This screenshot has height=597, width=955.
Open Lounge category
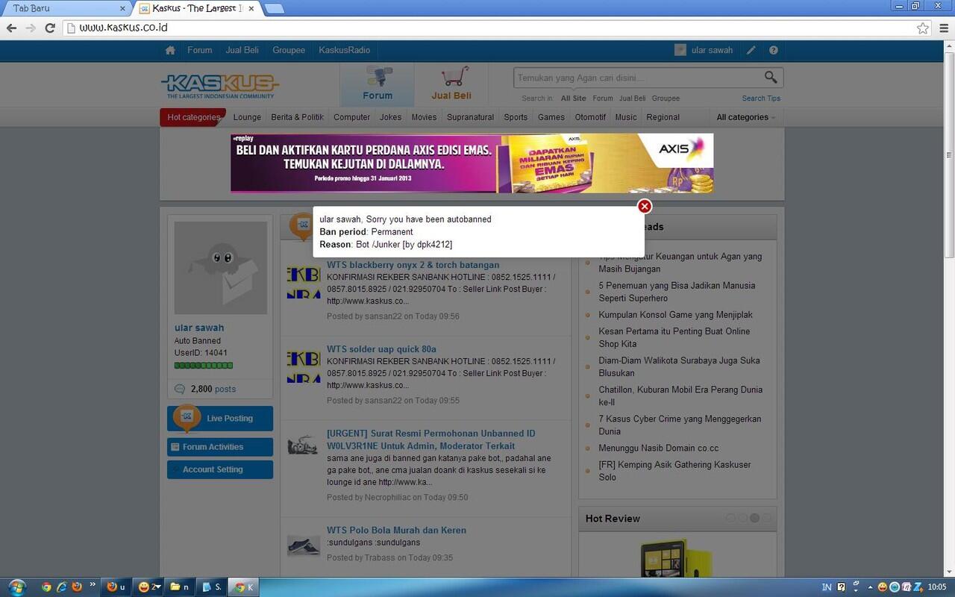coord(247,117)
